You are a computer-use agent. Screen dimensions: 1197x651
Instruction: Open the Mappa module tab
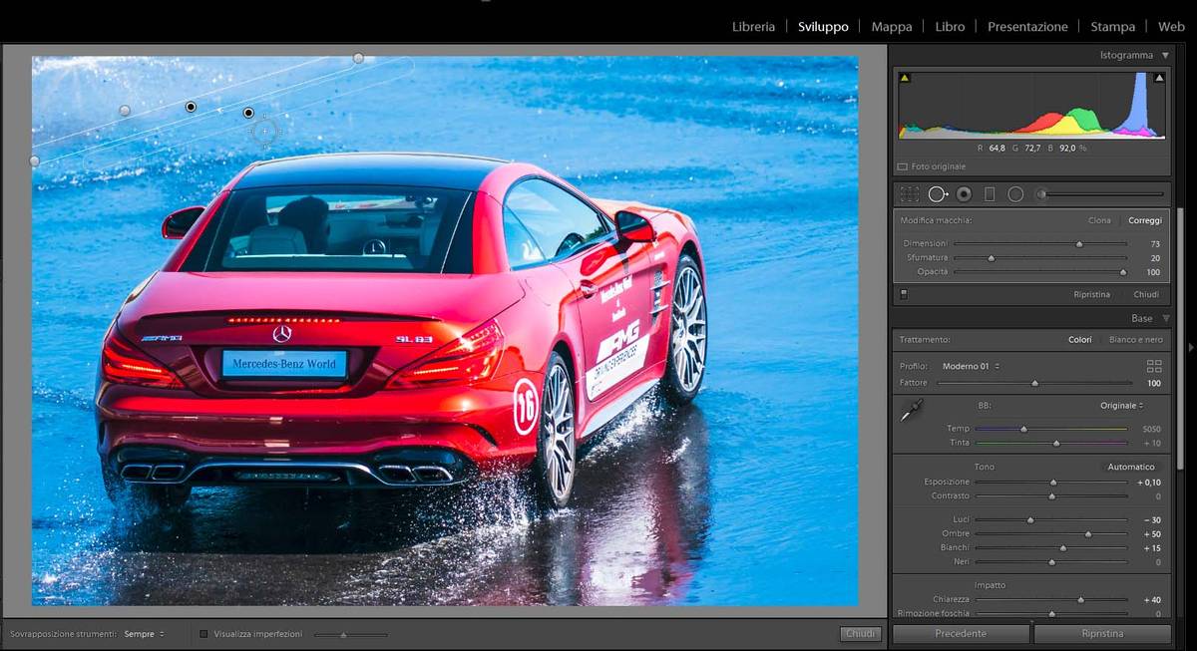pyautogui.click(x=891, y=27)
